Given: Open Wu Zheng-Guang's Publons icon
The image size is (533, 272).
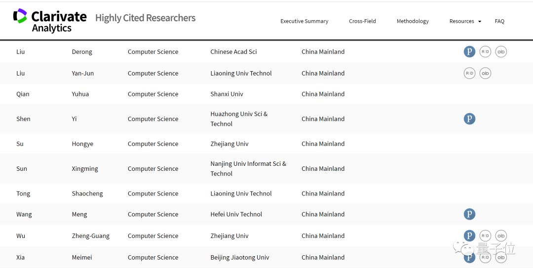Looking at the screenshot, I should click(469, 236).
